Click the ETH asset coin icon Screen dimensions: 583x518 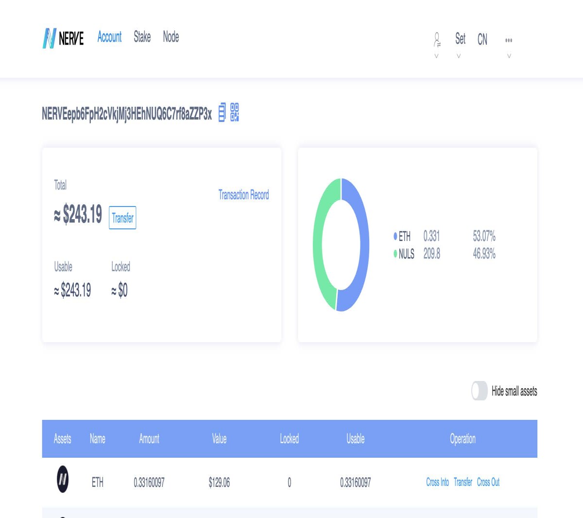(x=63, y=479)
